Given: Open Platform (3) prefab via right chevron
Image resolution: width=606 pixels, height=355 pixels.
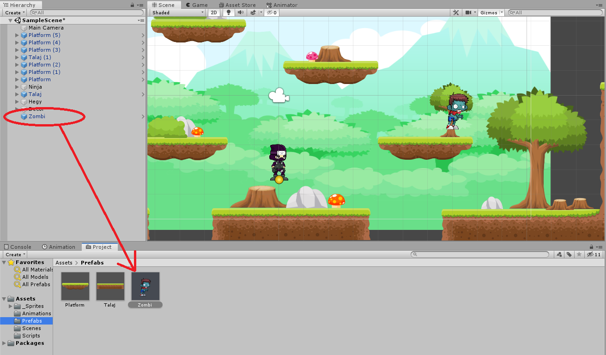Looking at the screenshot, I should 143,50.
